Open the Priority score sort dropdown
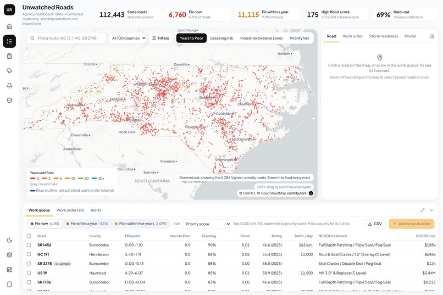443x295 pixels. pyautogui.click(x=207, y=224)
